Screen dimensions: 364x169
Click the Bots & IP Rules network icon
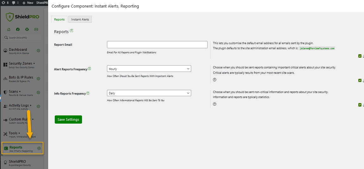point(5,79)
